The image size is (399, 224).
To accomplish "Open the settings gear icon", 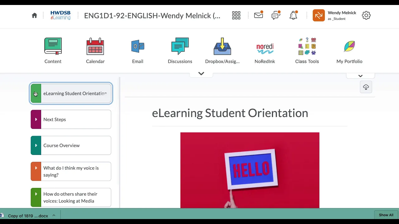I will (366, 15).
